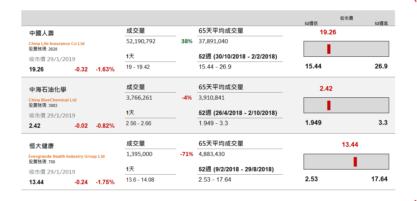417x201 pixels.
Task: Click the red marker in the 13.44 range bar
Action: click(x=355, y=162)
